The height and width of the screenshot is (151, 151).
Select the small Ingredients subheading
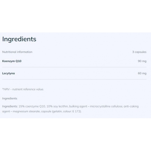click(x=10, y=98)
